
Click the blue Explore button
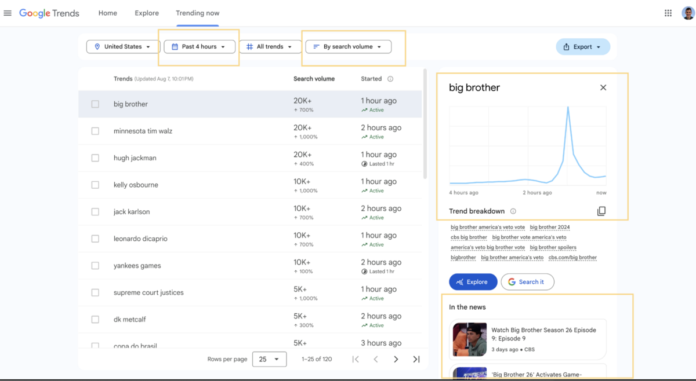(x=473, y=282)
